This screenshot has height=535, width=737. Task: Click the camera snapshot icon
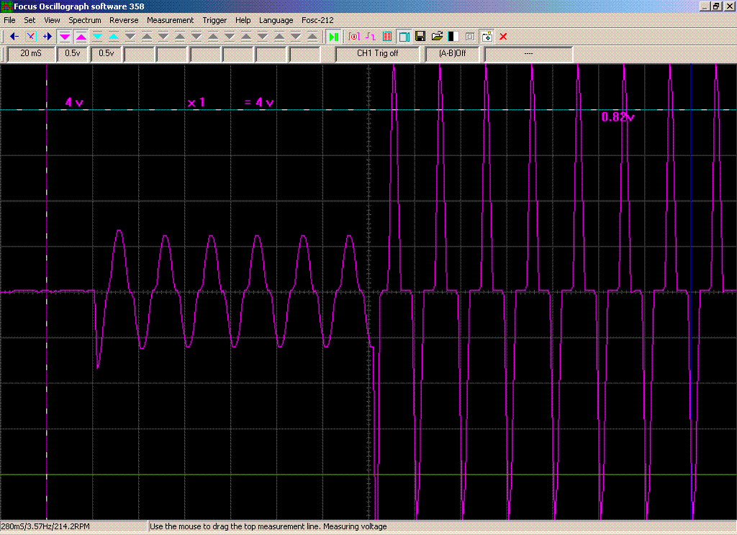pos(487,36)
